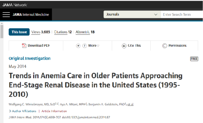Expand the Journals dropdown

click(x=132, y=14)
